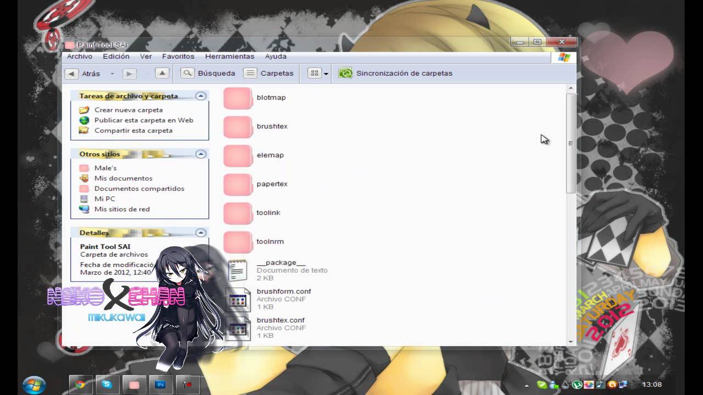
Task: Select the file name brushtex.conf
Action: (281, 320)
